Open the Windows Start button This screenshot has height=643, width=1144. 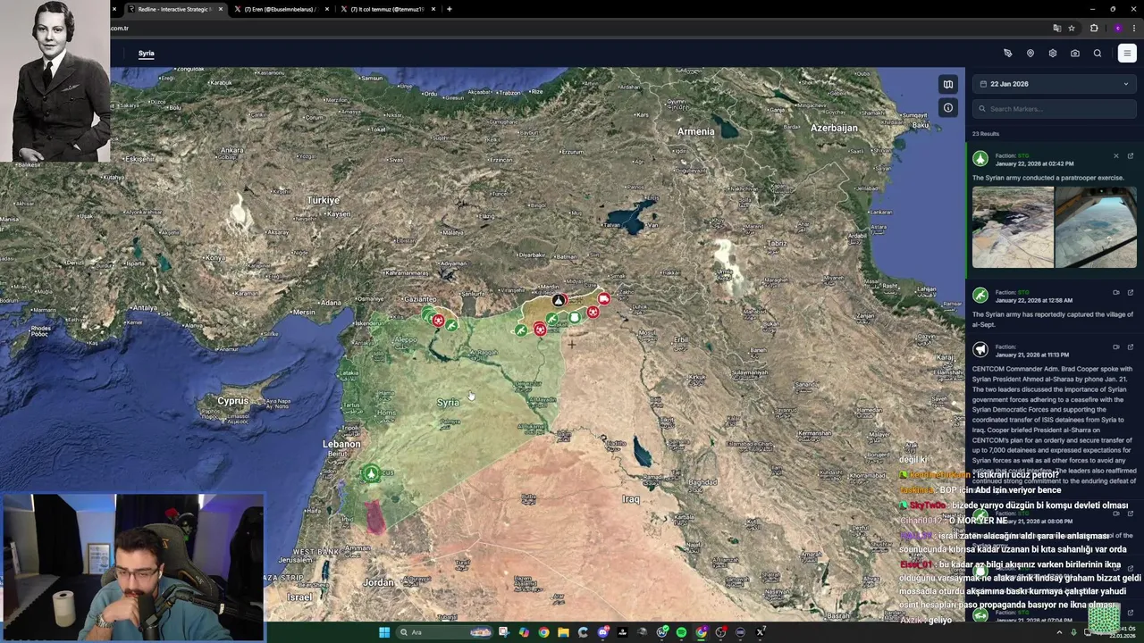pos(384,632)
